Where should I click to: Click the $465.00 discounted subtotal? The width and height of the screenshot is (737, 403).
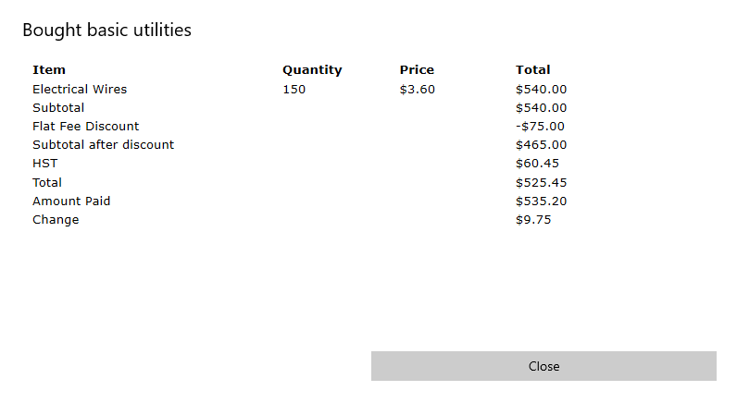[x=541, y=144]
